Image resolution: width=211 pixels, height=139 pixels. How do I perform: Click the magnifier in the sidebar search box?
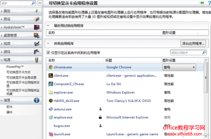coord(33,3)
